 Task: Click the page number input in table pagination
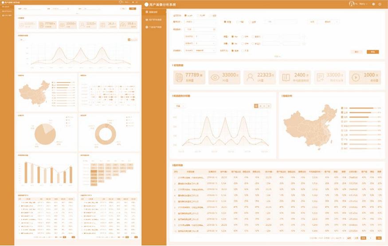click(x=371, y=238)
